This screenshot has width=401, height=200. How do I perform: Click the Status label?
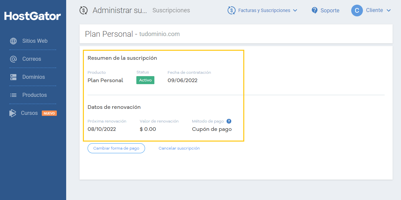click(143, 72)
